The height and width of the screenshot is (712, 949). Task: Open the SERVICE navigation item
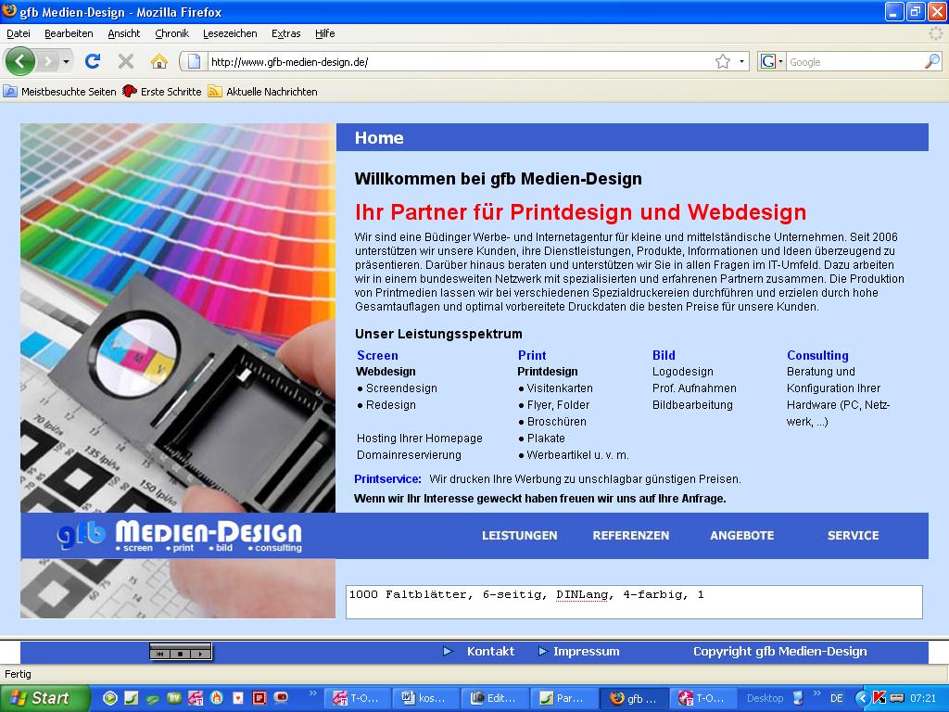pyautogui.click(x=853, y=536)
